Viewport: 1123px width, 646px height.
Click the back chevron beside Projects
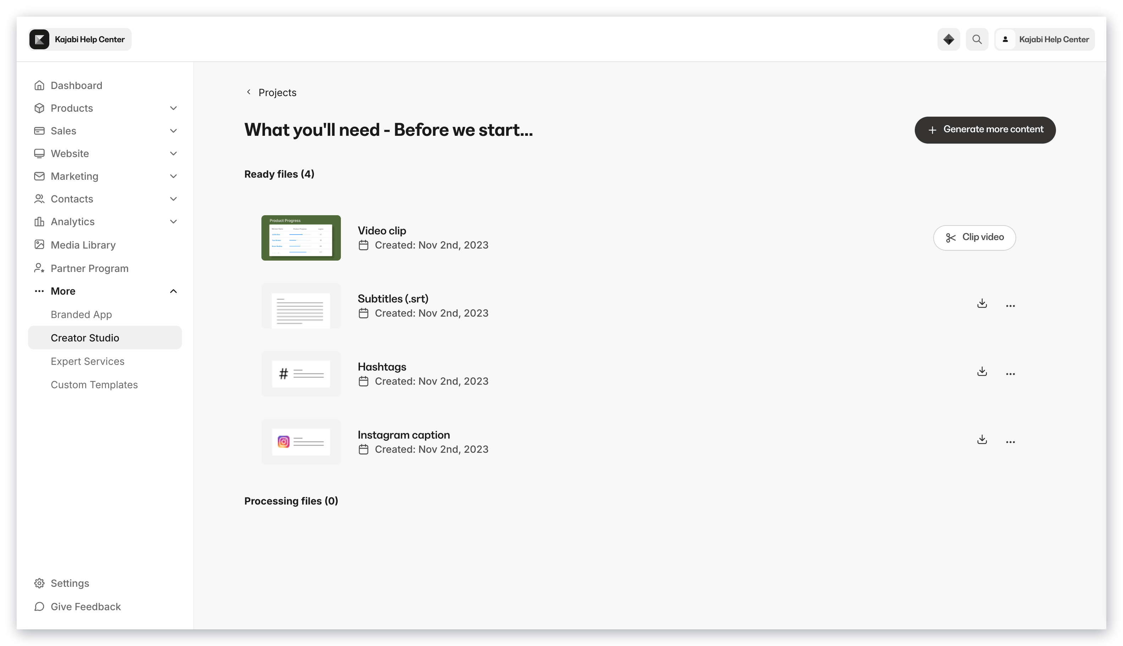pos(249,92)
